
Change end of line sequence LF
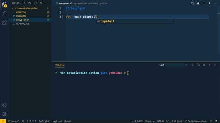167,121
